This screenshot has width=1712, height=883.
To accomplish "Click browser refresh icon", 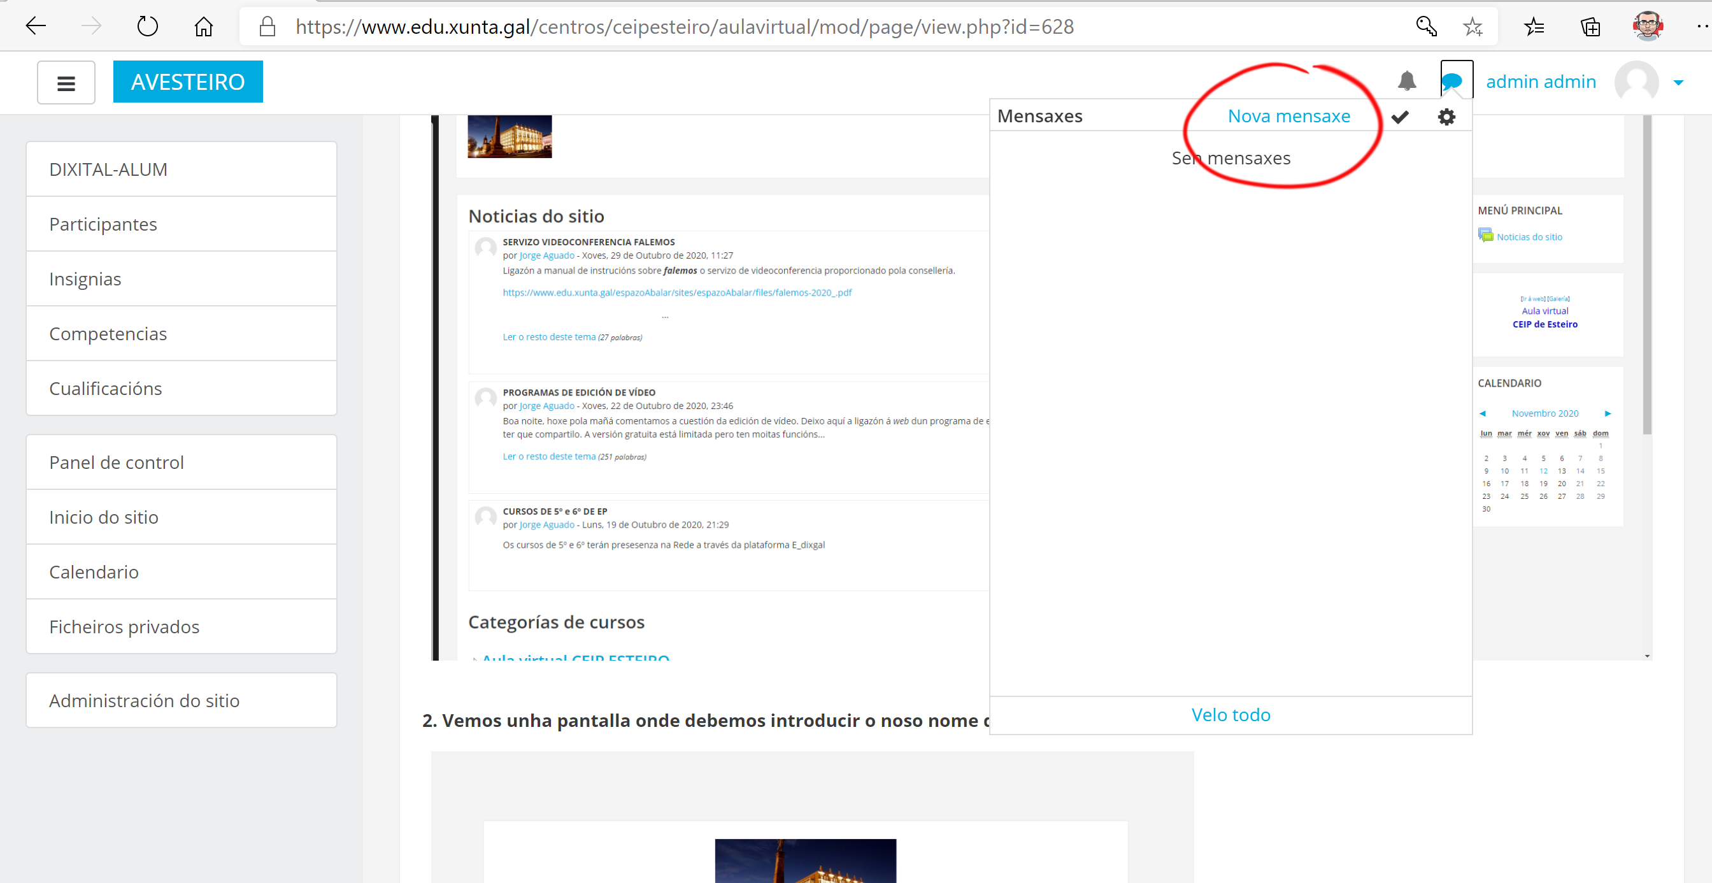I will tap(147, 27).
